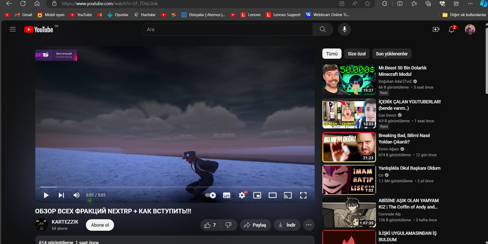
Task: Open browser Collections icon
Action: (428, 4)
